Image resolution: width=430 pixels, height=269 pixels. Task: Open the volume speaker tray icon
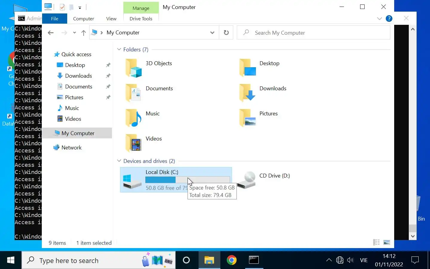(x=350, y=260)
